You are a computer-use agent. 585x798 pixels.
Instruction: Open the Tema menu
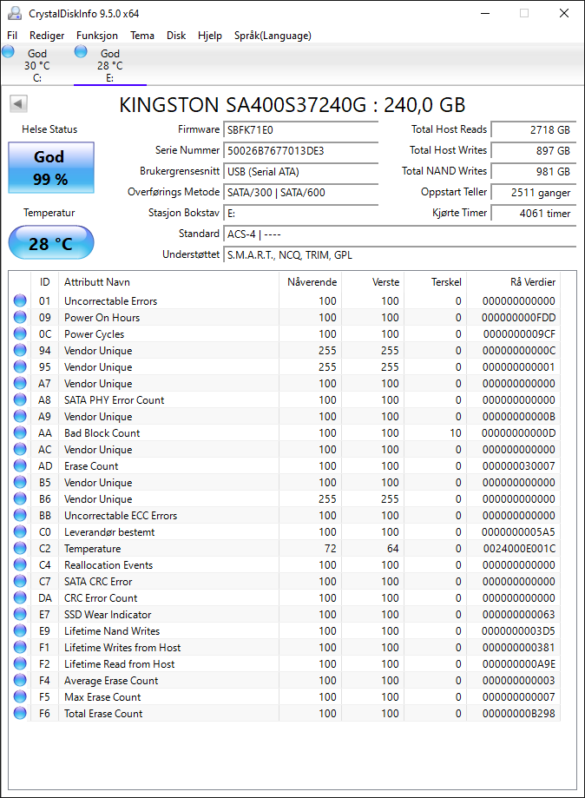click(x=142, y=36)
